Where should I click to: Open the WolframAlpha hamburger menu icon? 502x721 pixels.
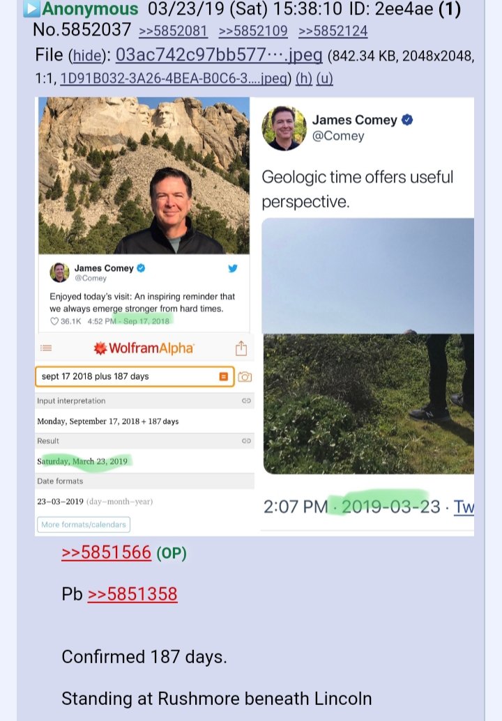pos(46,348)
